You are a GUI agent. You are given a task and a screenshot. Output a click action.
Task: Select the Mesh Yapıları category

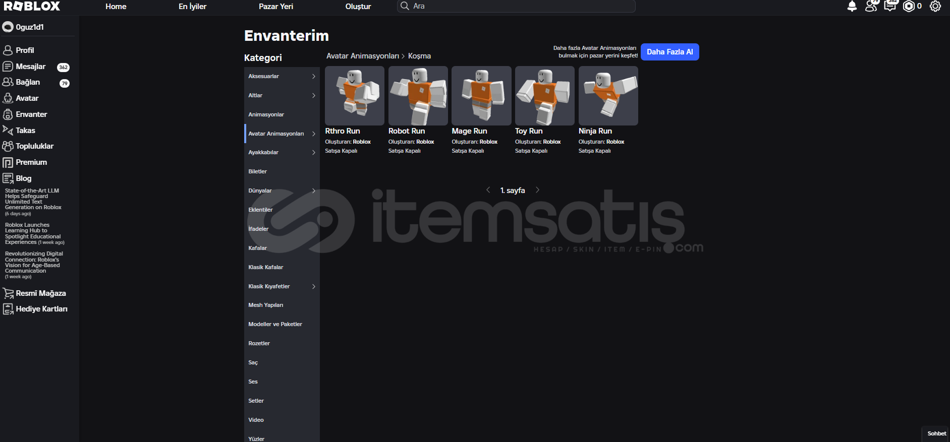click(x=282, y=305)
